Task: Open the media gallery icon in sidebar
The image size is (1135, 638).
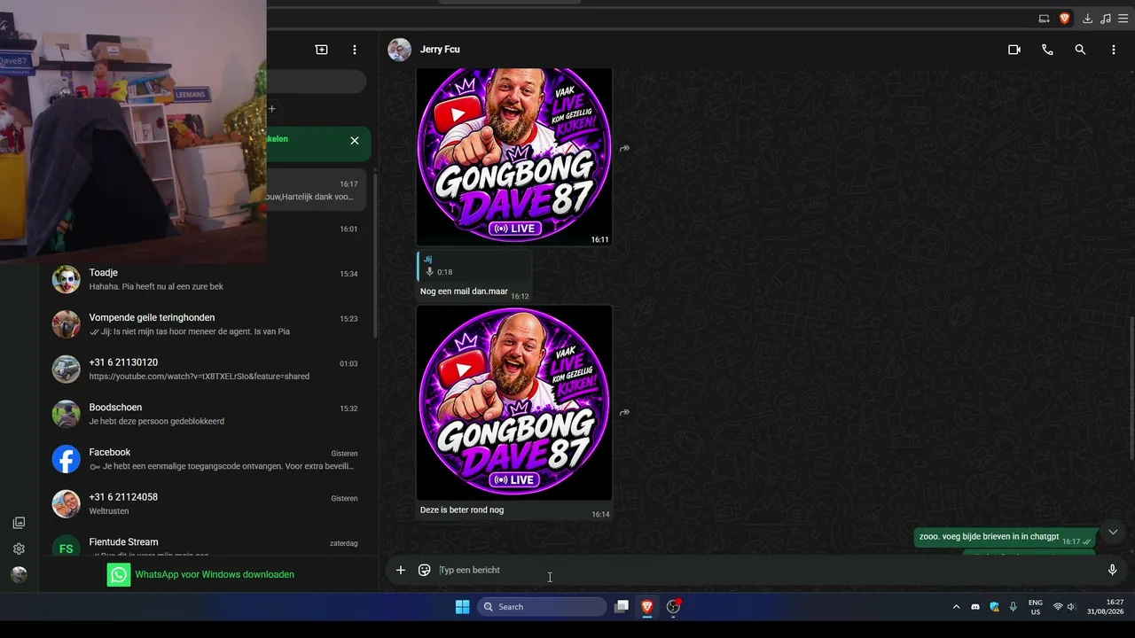Action: click(x=19, y=523)
